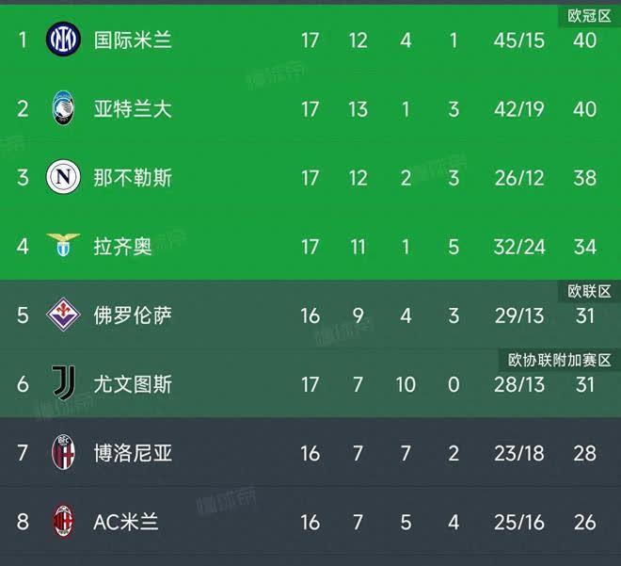Click the Napoli N logo
The image size is (621, 566).
63,177
